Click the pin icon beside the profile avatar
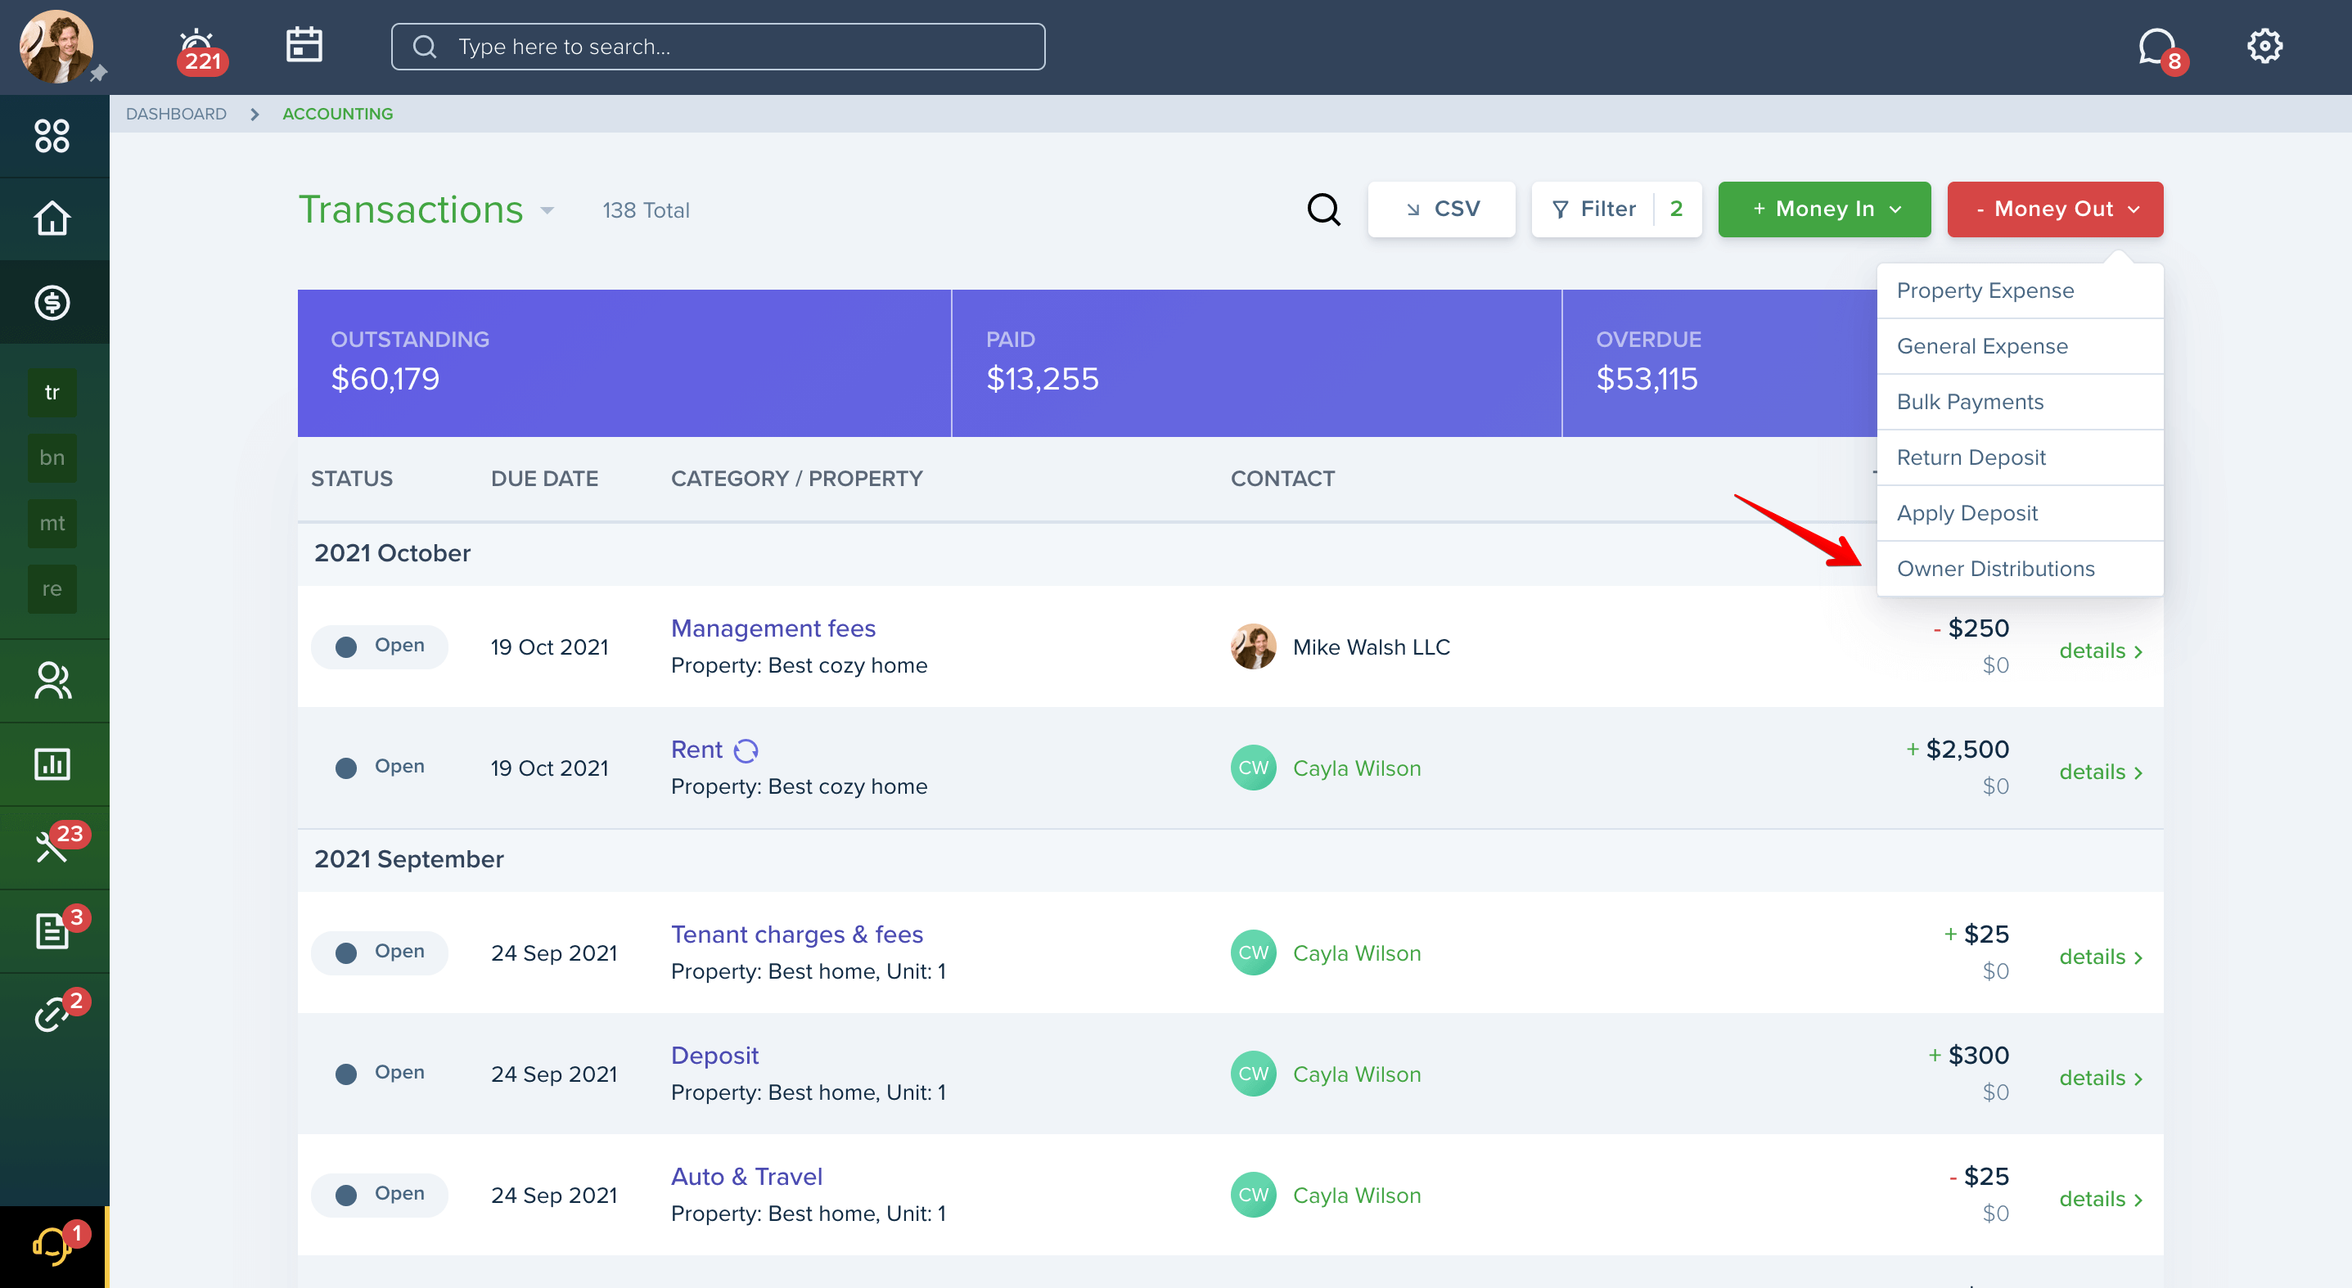The width and height of the screenshot is (2352, 1288). click(x=98, y=73)
